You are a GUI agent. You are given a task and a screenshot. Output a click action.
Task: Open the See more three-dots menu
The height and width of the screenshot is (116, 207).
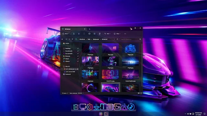pyautogui.click(x=125, y=34)
